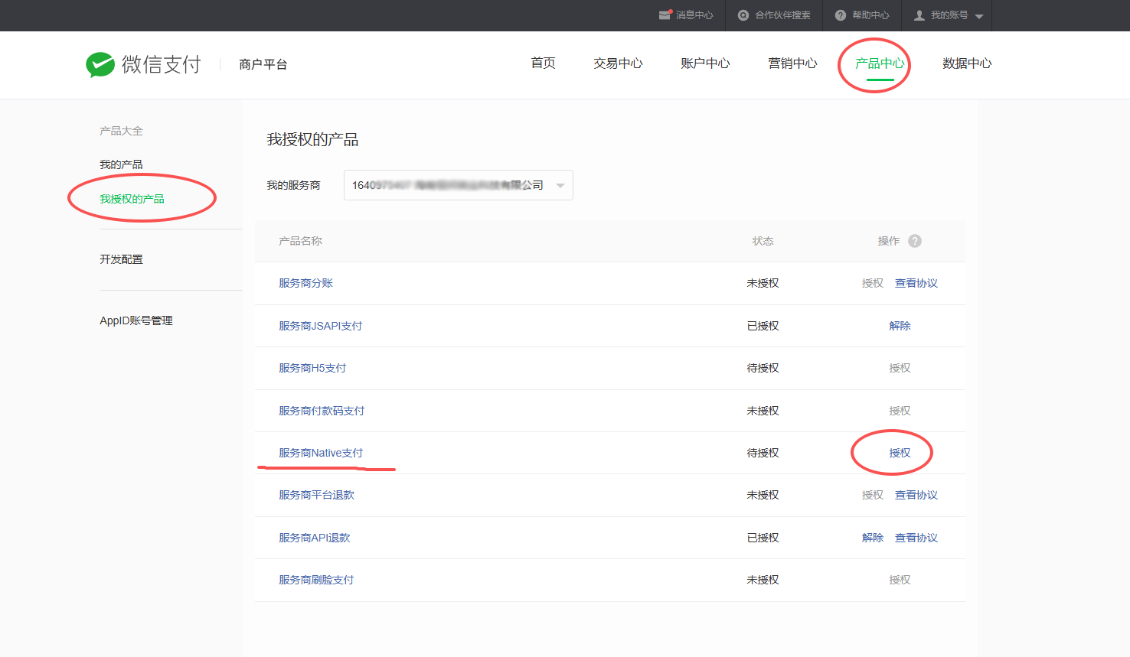Viewport: 1130px width, 657px height.
Task: Click 解除 for 服务商API退款
Action: pos(872,538)
